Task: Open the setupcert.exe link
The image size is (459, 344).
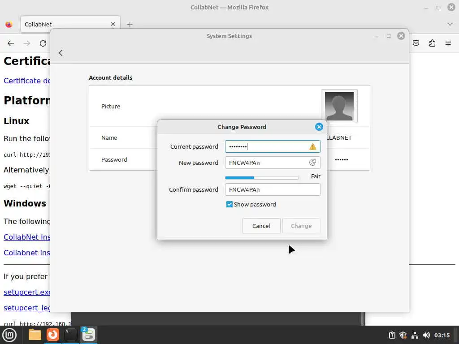Action: 27,292
